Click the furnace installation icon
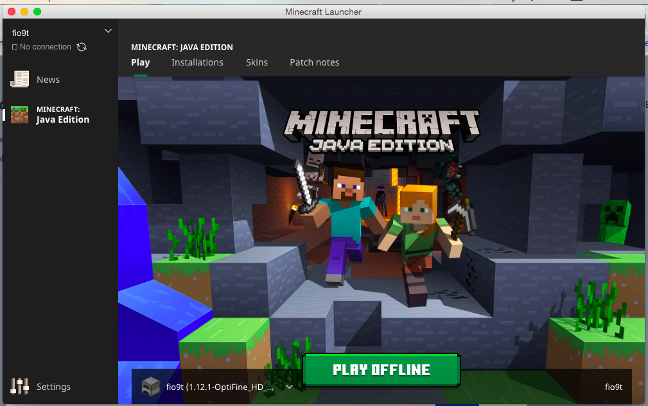The width and height of the screenshot is (648, 406). (150, 387)
